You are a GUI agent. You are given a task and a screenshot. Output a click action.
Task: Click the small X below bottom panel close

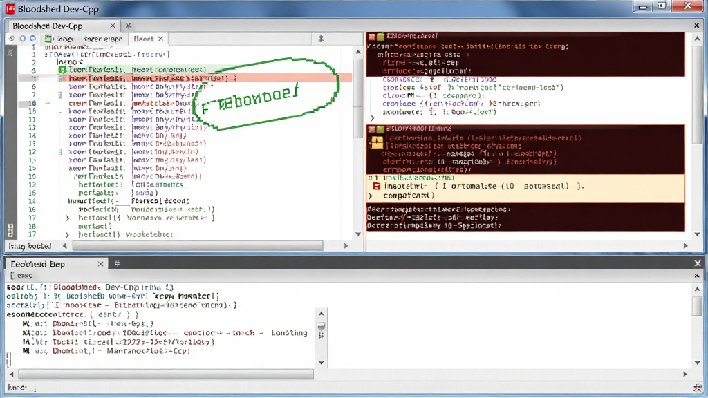[697, 275]
